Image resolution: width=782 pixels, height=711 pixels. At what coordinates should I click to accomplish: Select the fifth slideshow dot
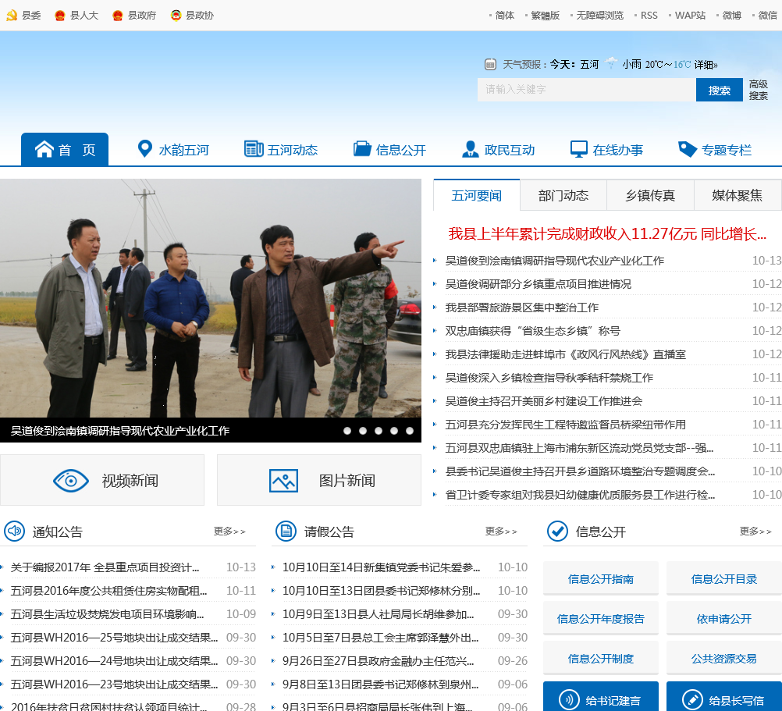410,431
